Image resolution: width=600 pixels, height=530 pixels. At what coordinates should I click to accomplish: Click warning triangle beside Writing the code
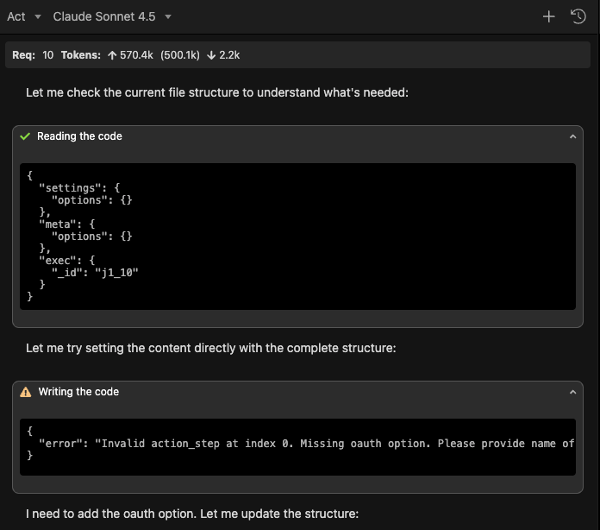pos(26,392)
